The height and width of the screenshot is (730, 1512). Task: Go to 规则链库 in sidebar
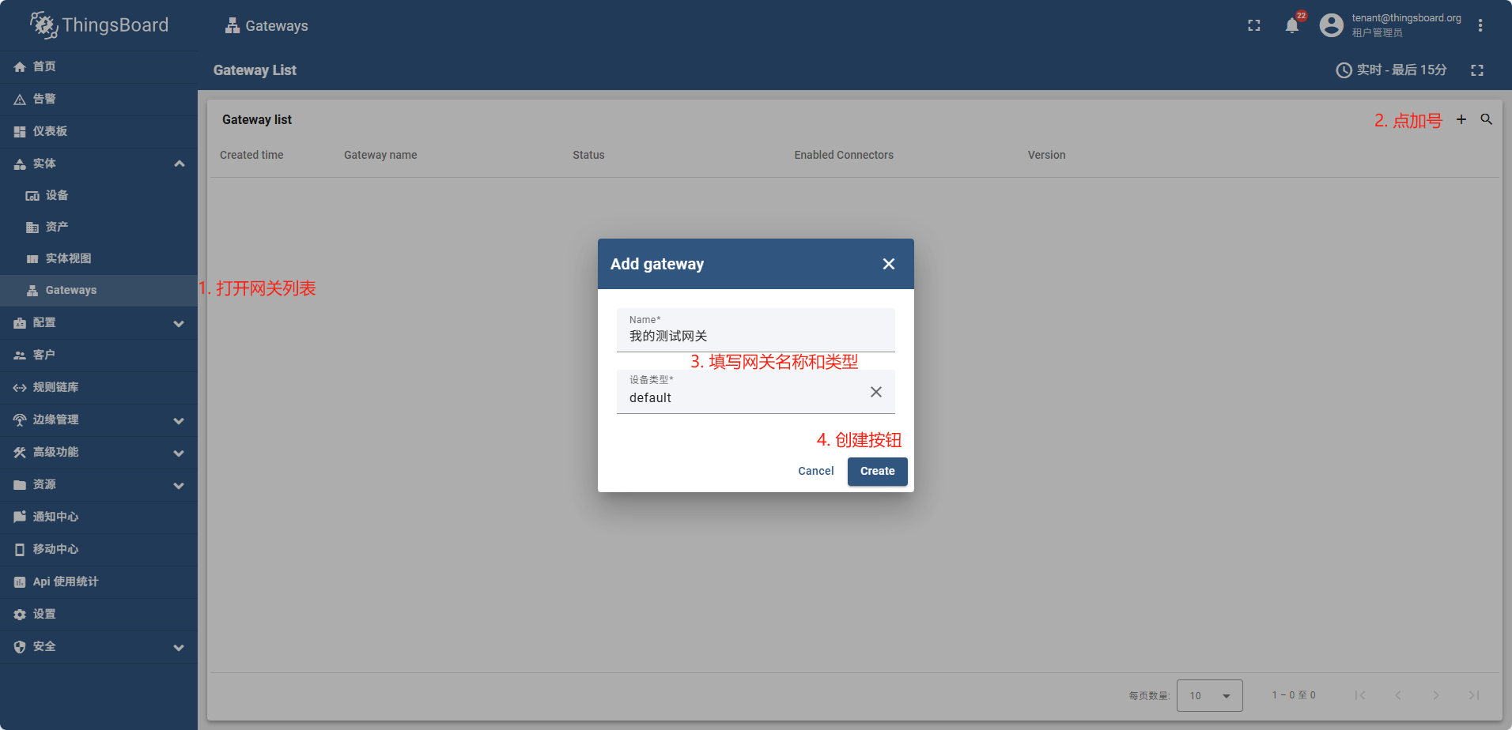click(55, 387)
